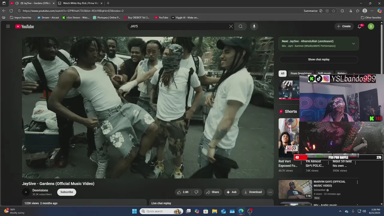Screen dimensions: 384x216
Task: Dislike the Gardens video
Action: tap(196, 192)
